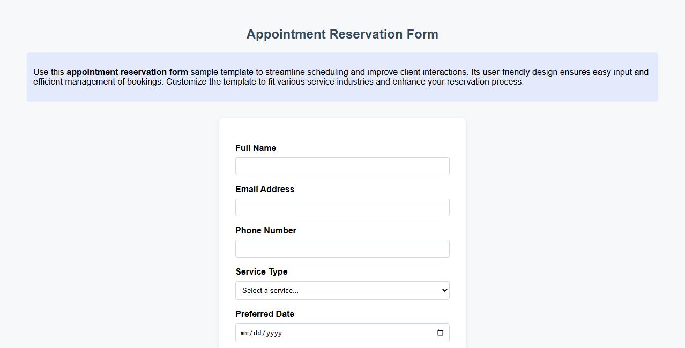Screen dimensions: 685x348
Task: Click the bold appointment reservation form text
Action: (x=127, y=72)
